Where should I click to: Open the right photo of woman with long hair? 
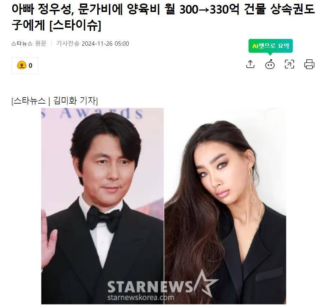pos(225,206)
